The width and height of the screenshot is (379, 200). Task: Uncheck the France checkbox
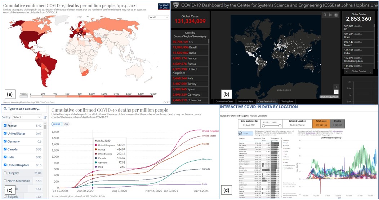click(5, 125)
